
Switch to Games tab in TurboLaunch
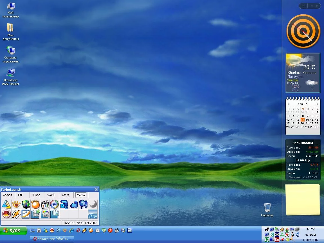(7, 195)
